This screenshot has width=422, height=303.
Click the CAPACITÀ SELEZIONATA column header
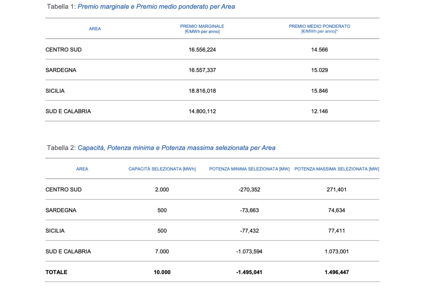[x=162, y=169]
